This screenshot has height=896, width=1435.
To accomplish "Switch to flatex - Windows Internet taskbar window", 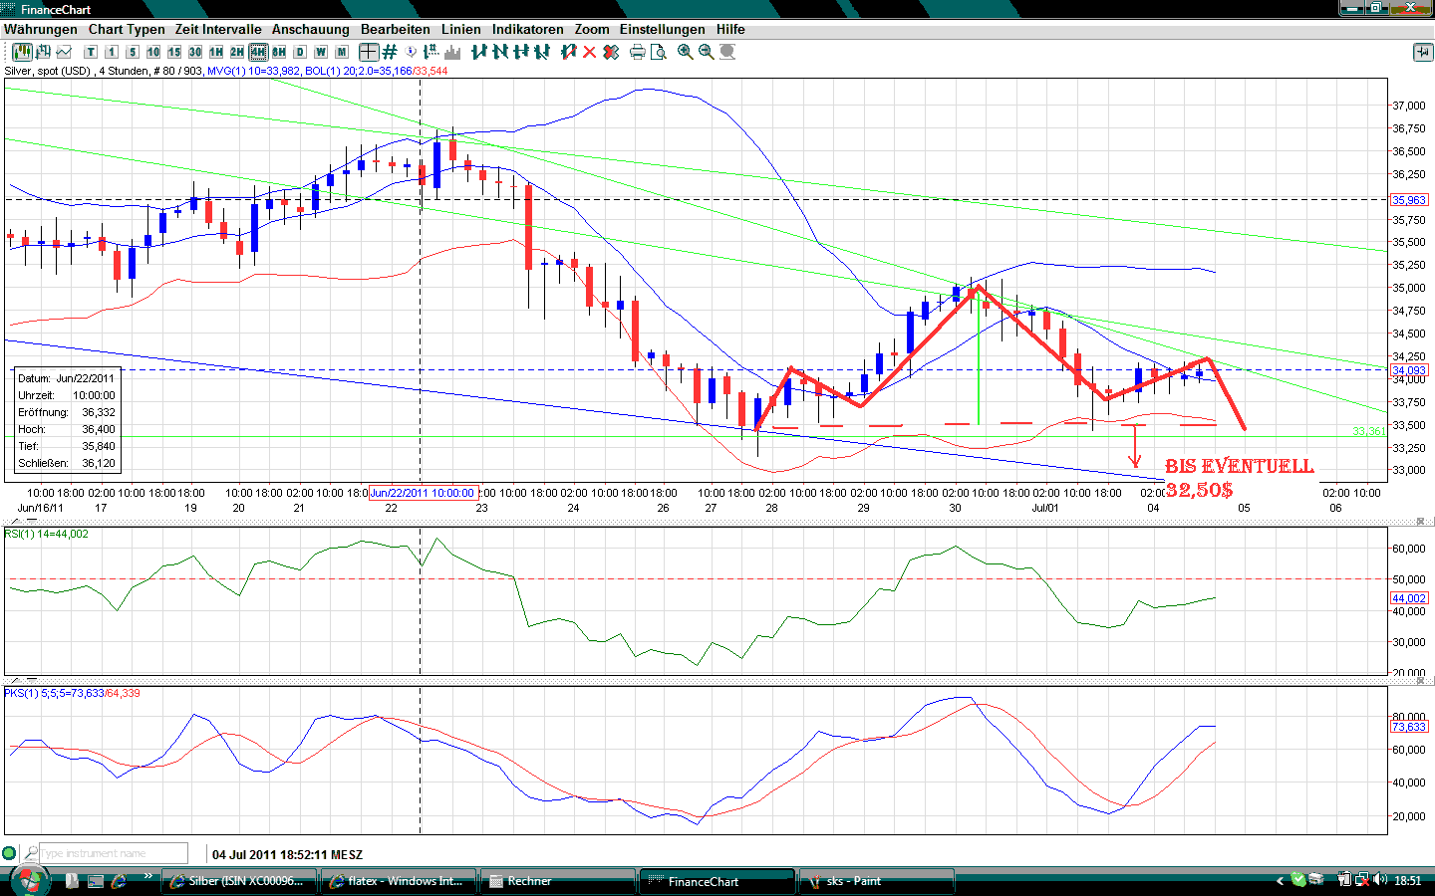I will (399, 881).
